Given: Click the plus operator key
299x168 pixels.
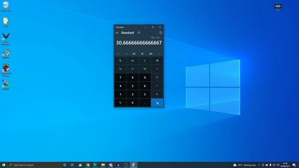Looking at the screenshot, I should coord(157,94).
